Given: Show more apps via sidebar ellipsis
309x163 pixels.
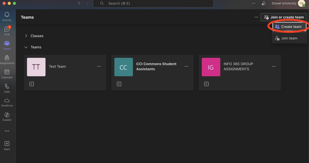Looking at the screenshot, I should (7, 131).
